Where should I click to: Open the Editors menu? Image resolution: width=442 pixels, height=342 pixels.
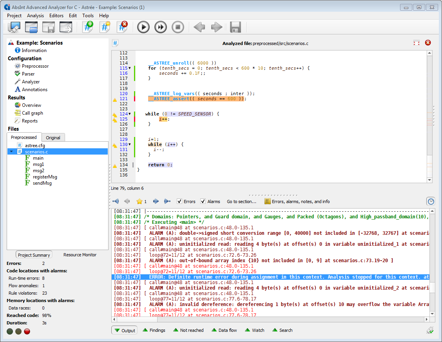point(56,16)
